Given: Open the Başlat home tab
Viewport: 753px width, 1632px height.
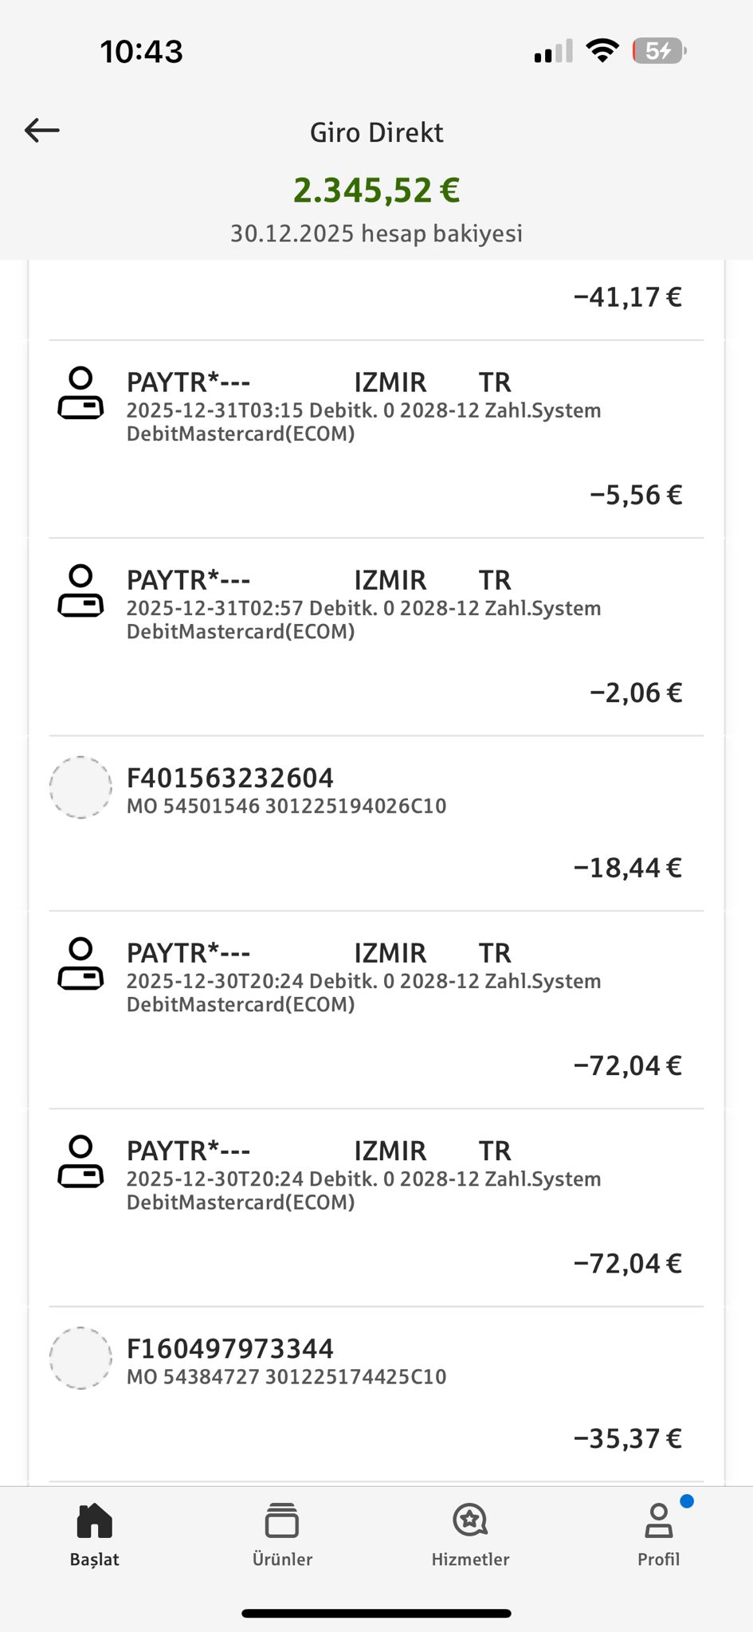Looking at the screenshot, I should coord(94,1536).
